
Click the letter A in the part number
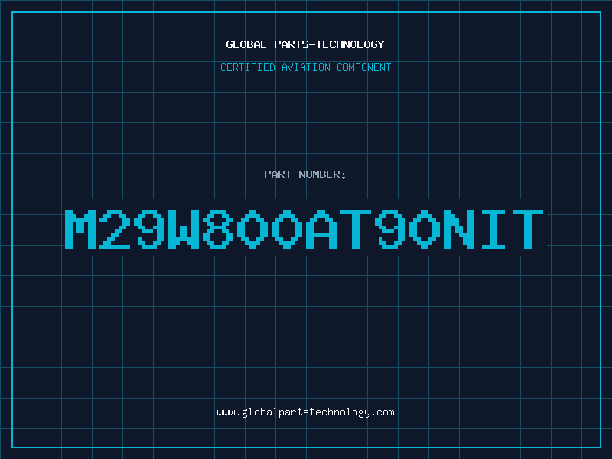click(321, 229)
